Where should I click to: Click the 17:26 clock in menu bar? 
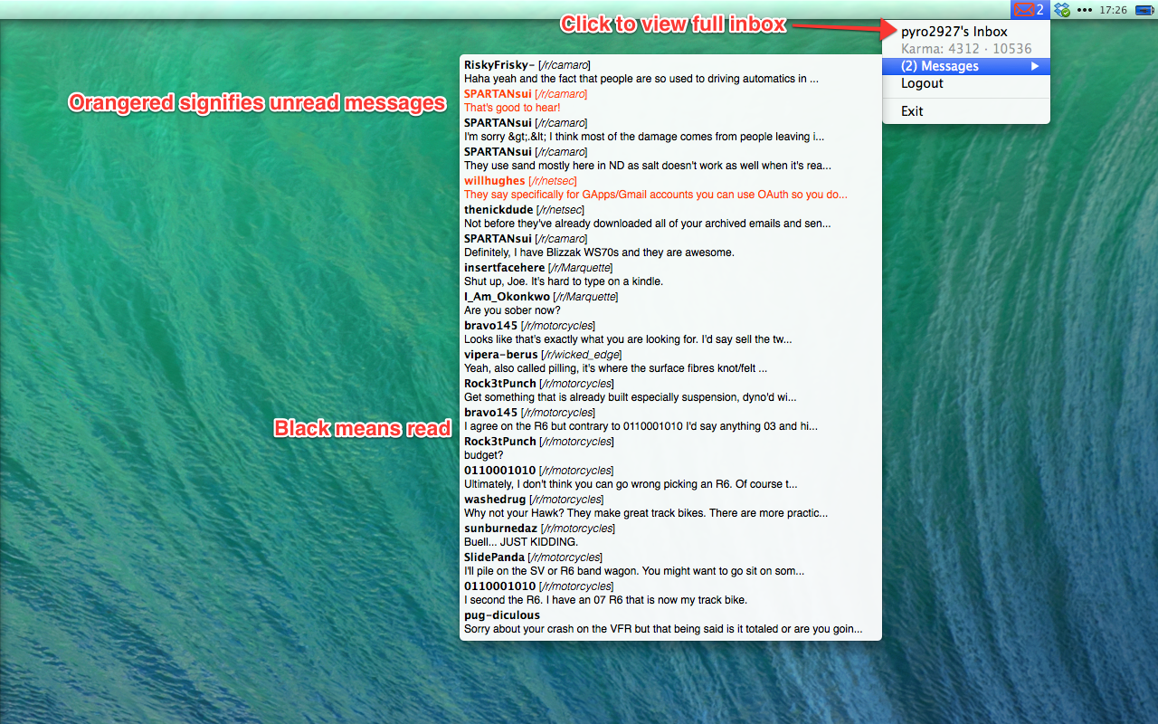[1113, 10]
